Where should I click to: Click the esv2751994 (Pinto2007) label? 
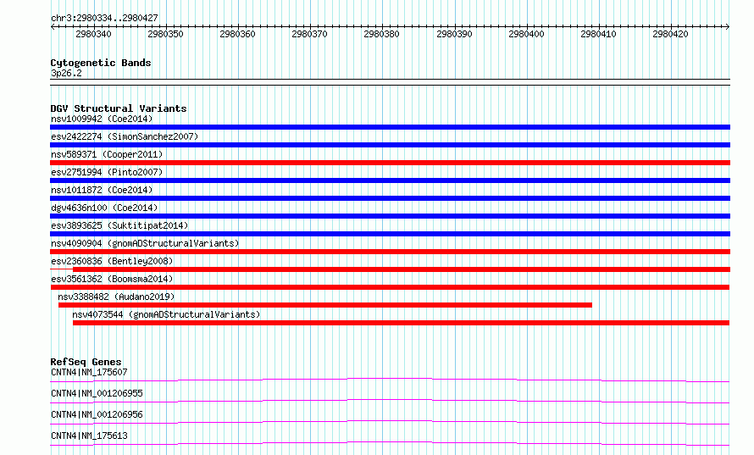107,172
